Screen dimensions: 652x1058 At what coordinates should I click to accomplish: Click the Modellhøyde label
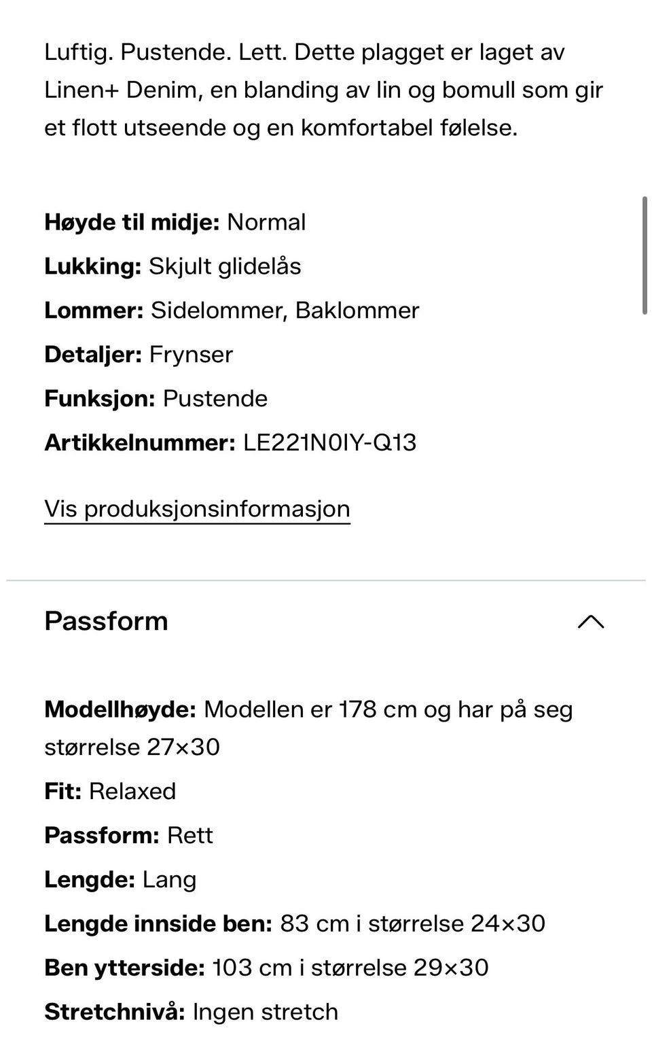pos(120,709)
